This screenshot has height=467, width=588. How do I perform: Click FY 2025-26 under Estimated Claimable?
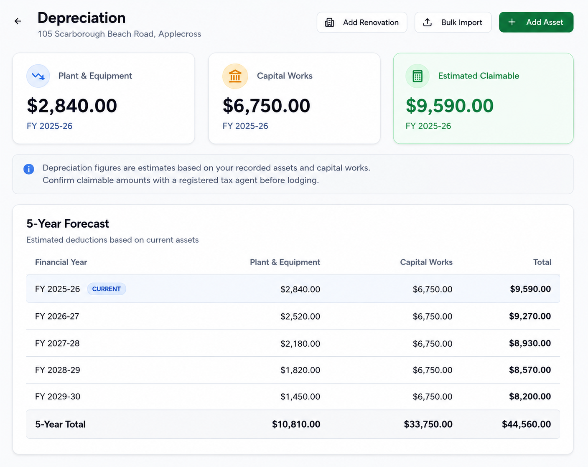pos(428,126)
